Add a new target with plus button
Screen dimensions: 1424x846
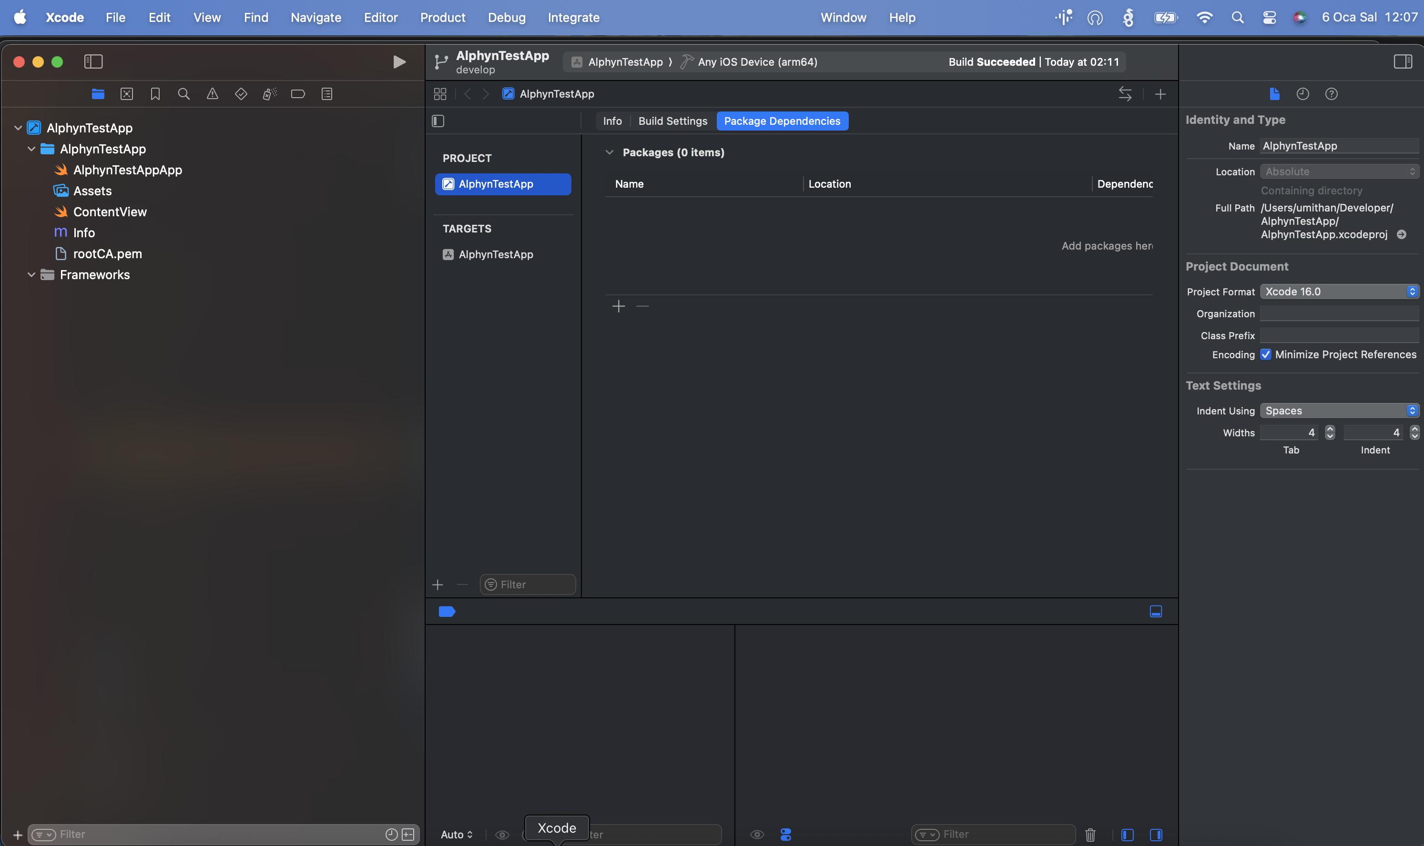(x=437, y=585)
